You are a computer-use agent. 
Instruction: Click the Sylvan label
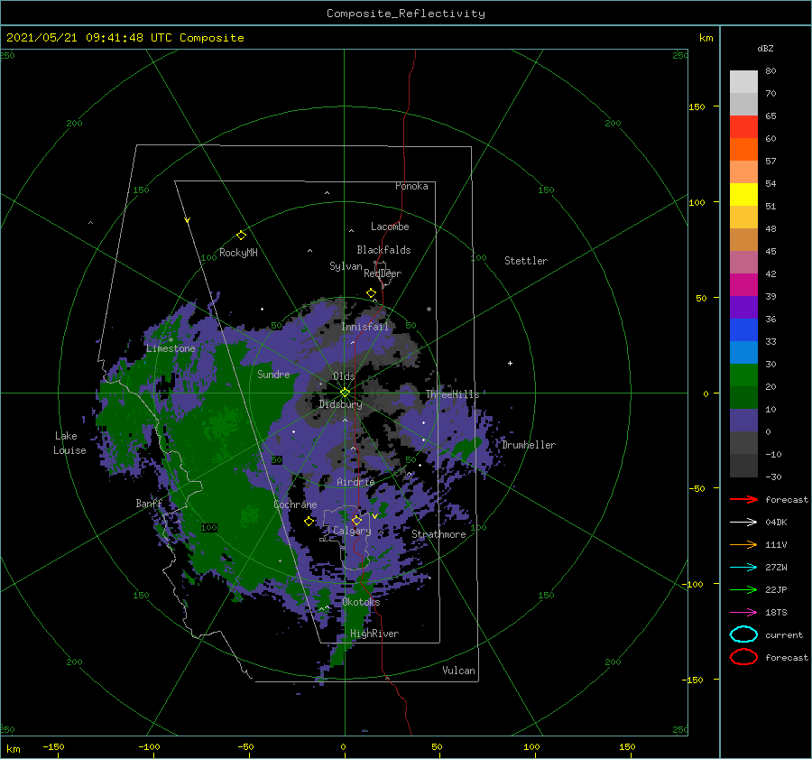(346, 266)
